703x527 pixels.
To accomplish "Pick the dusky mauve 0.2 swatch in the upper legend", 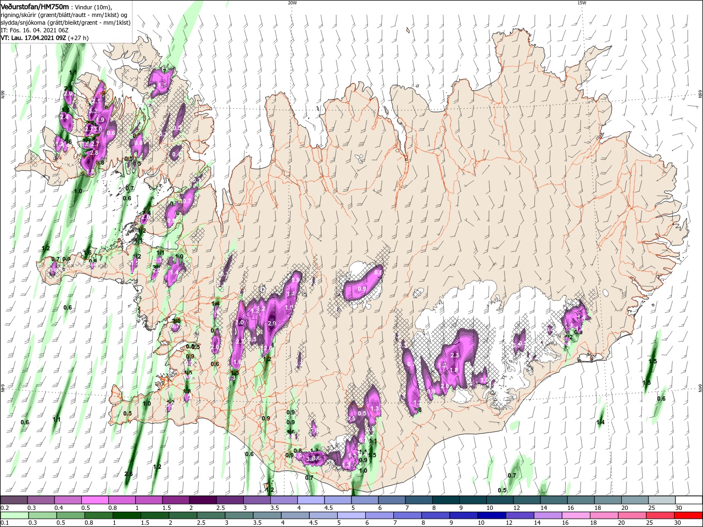I will [x=14, y=500].
